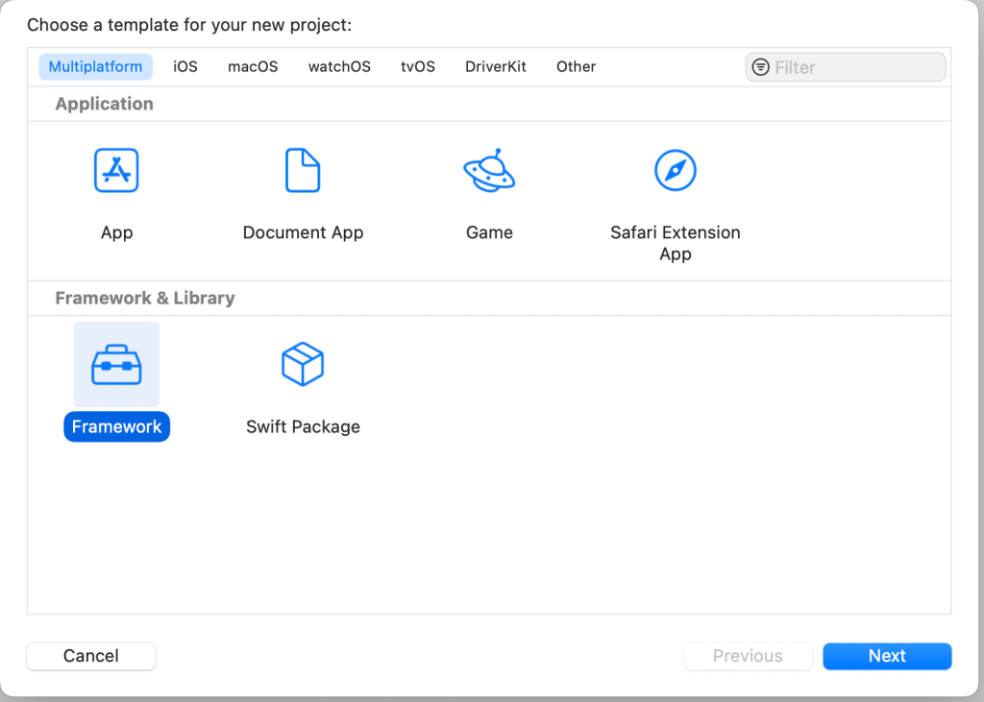Select the Swift Package box icon
Viewport: 984px width, 702px height.
tap(303, 365)
